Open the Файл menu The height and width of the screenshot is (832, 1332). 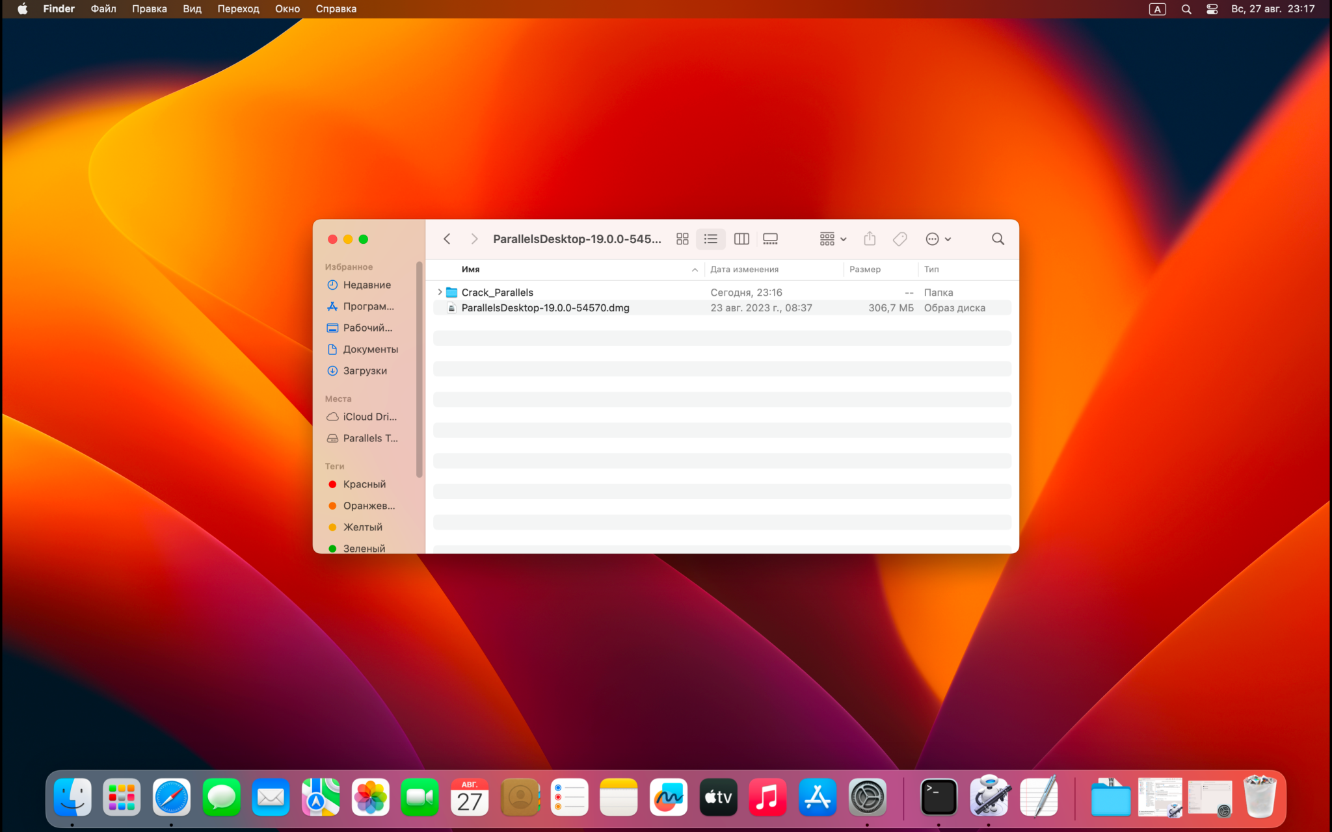click(103, 9)
